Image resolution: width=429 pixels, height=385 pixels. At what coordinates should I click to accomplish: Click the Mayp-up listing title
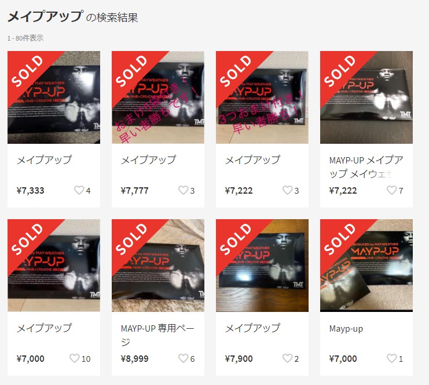(346, 329)
